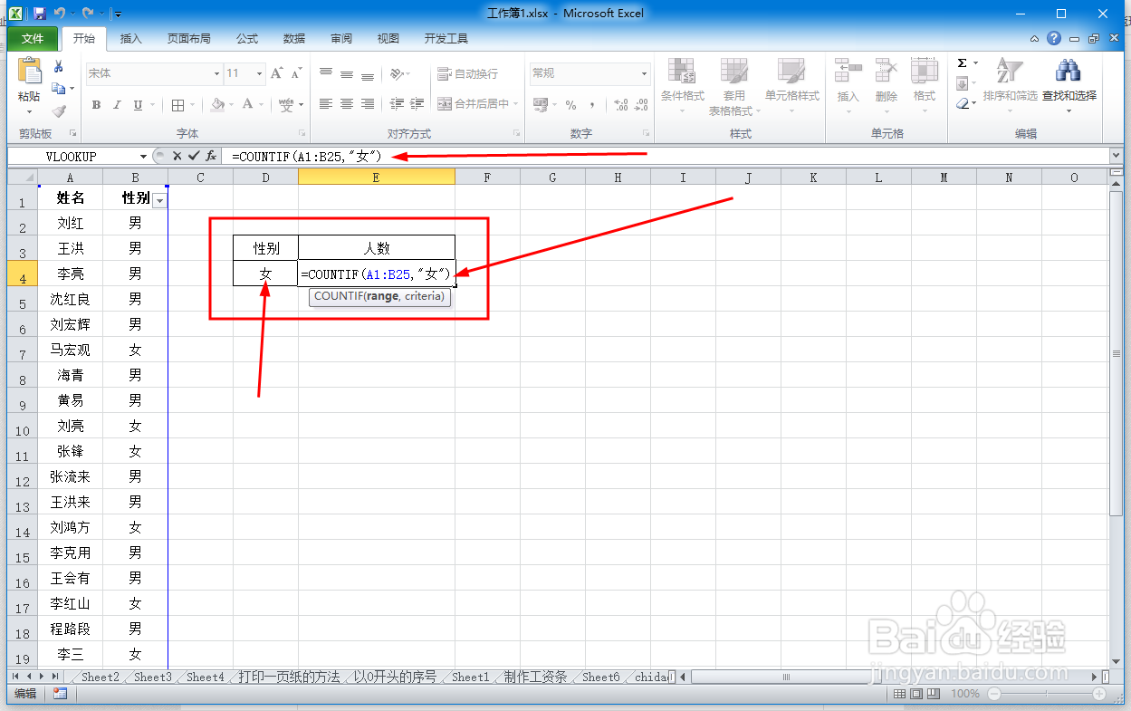Image resolution: width=1131 pixels, height=711 pixels.
Task: Click the Paste (粘贴) clipboard icon
Action: [29, 72]
